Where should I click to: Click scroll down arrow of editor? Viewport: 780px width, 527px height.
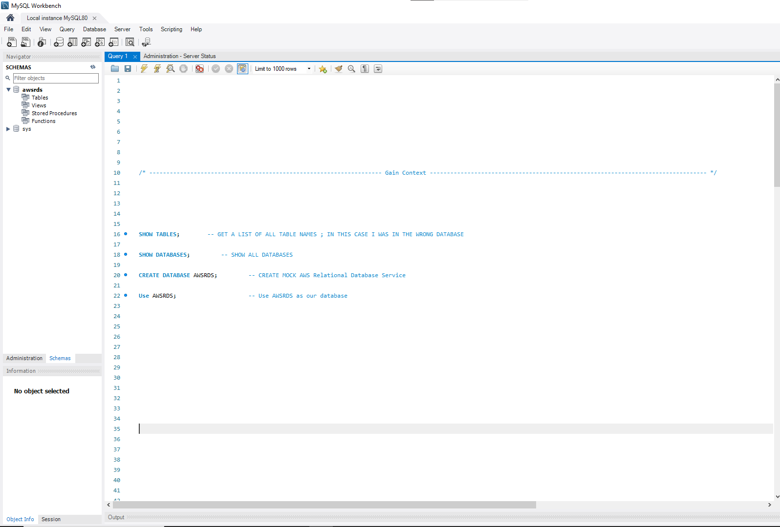pos(777,496)
